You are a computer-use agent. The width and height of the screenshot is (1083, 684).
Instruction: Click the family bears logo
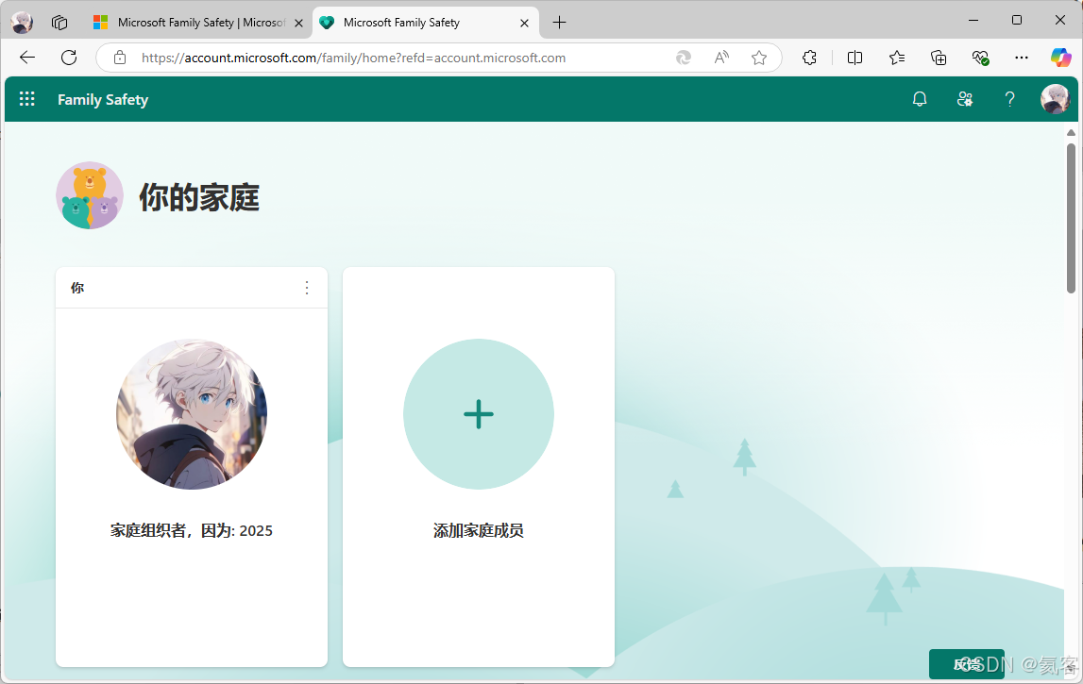90,195
